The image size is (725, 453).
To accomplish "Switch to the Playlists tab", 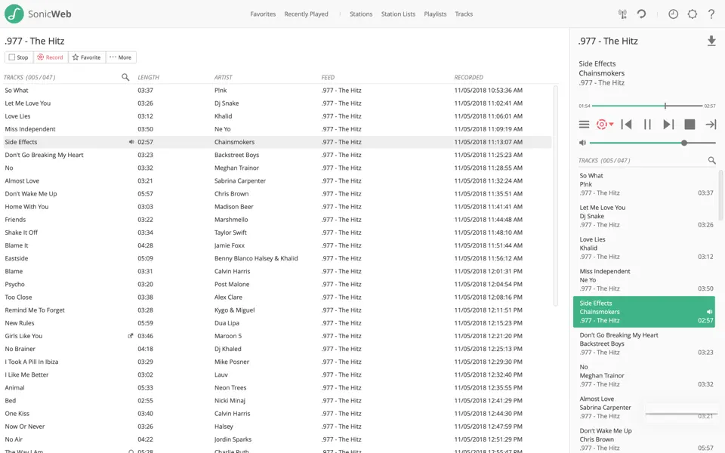I will pyautogui.click(x=435, y=14).
